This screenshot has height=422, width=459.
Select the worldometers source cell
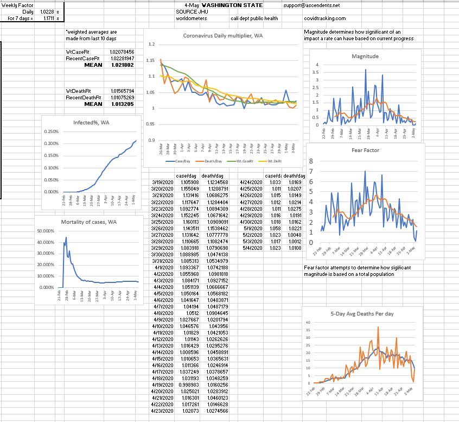coord(191,18)
